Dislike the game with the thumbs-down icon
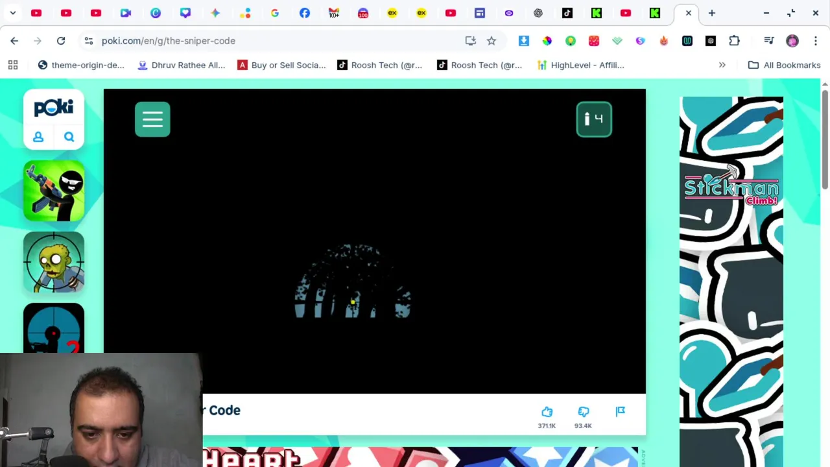 (583, 412)
